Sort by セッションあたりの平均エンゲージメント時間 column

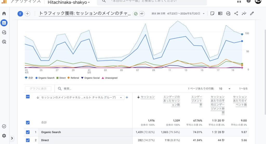click(x=217, y=105)
